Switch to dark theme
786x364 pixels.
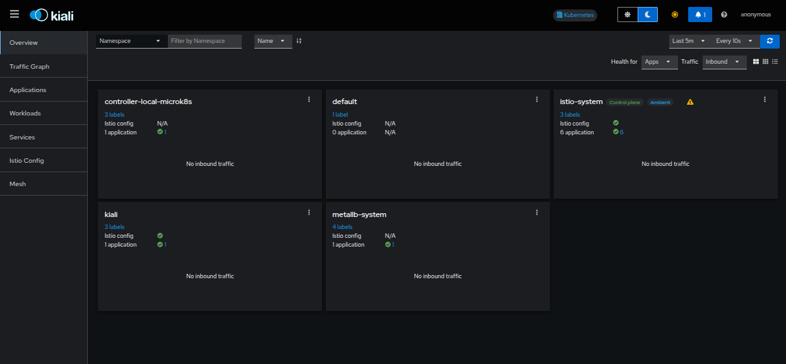(x=647, y=15)
